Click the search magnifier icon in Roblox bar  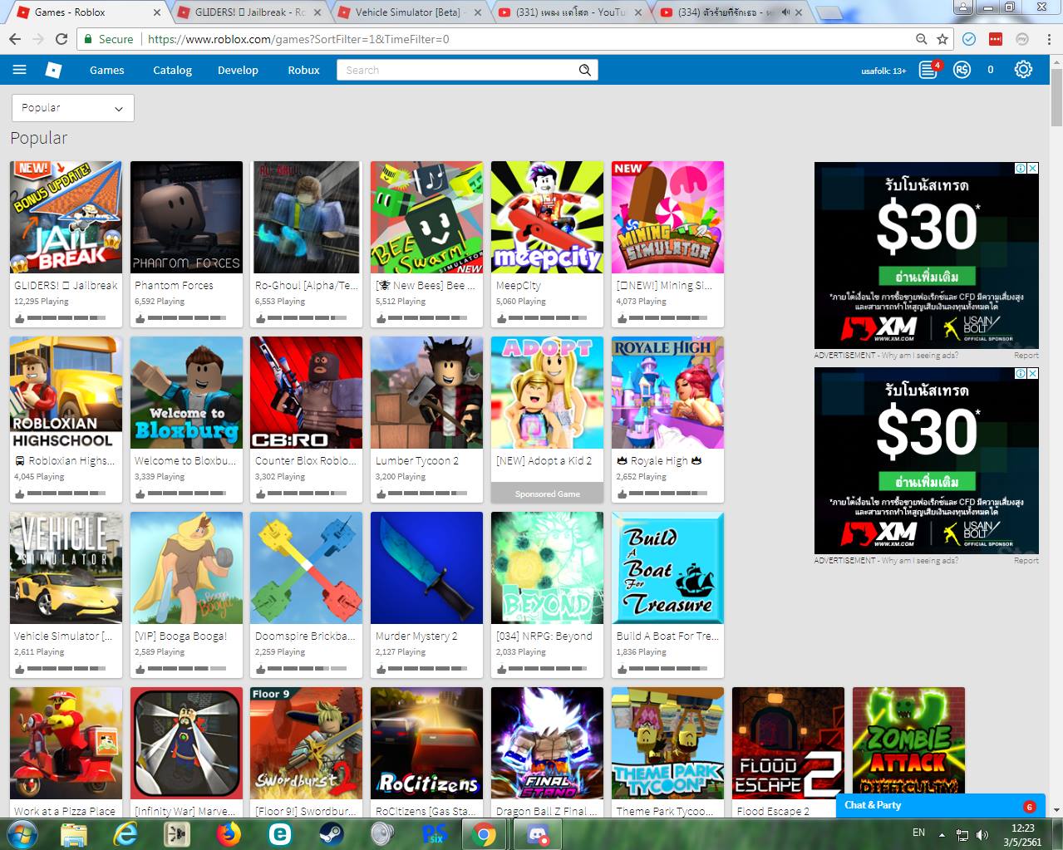pos(585,70)
